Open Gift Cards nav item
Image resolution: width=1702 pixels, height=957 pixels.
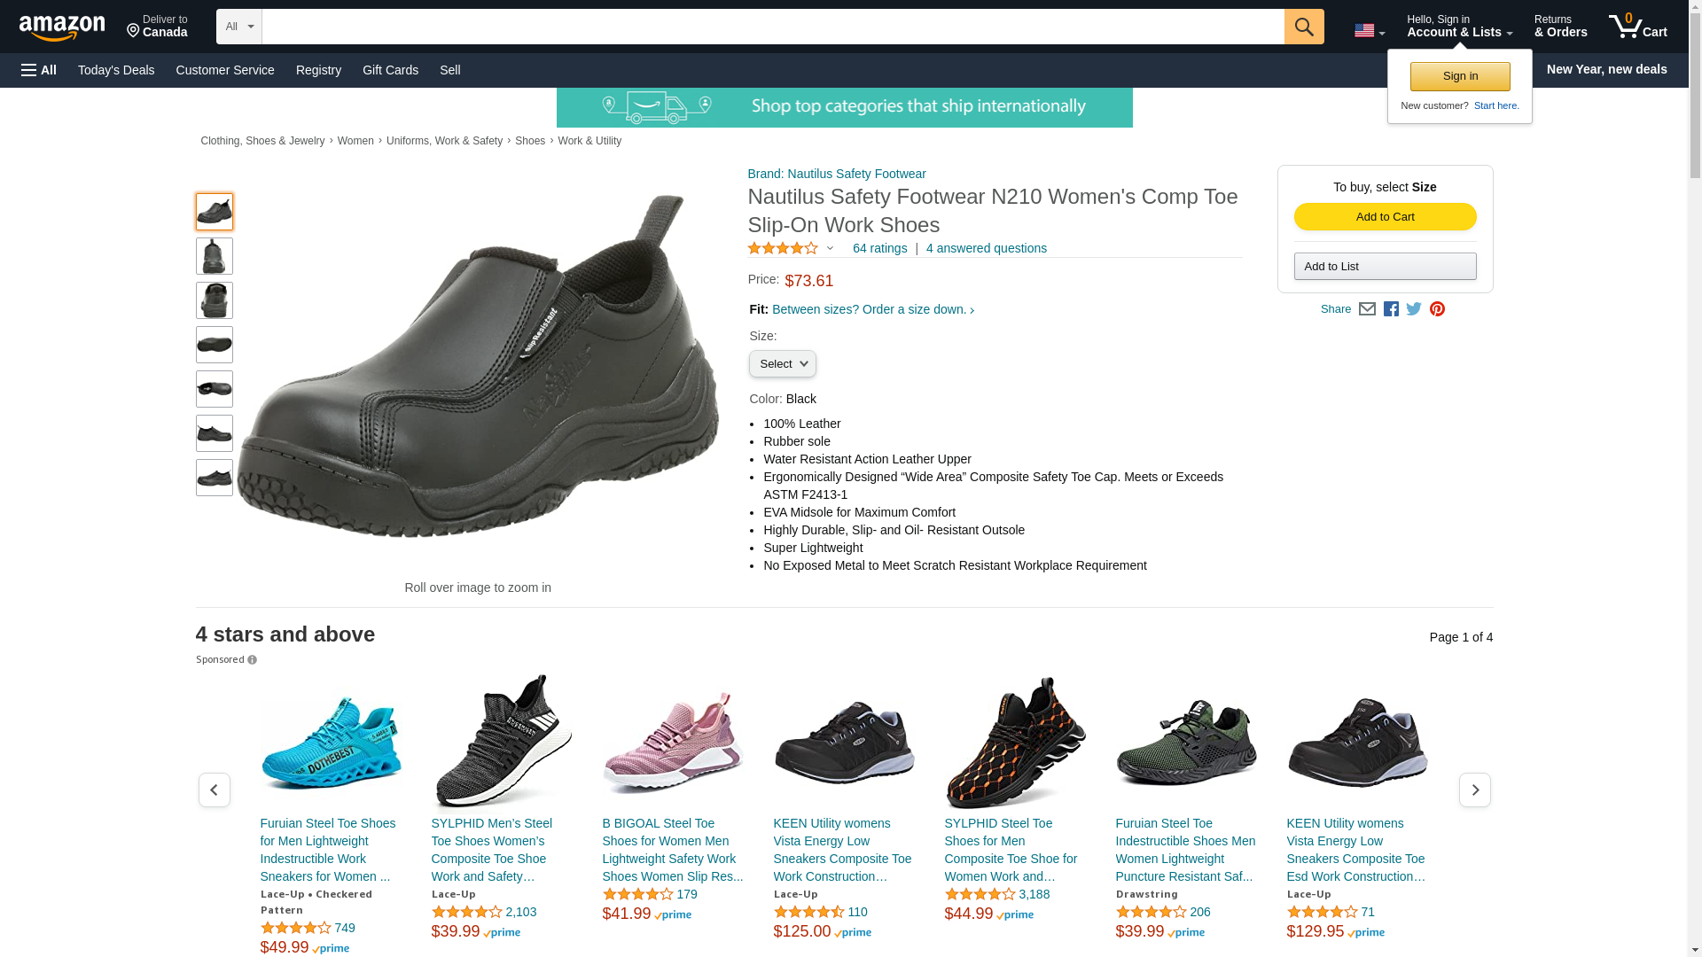(390, 70)
